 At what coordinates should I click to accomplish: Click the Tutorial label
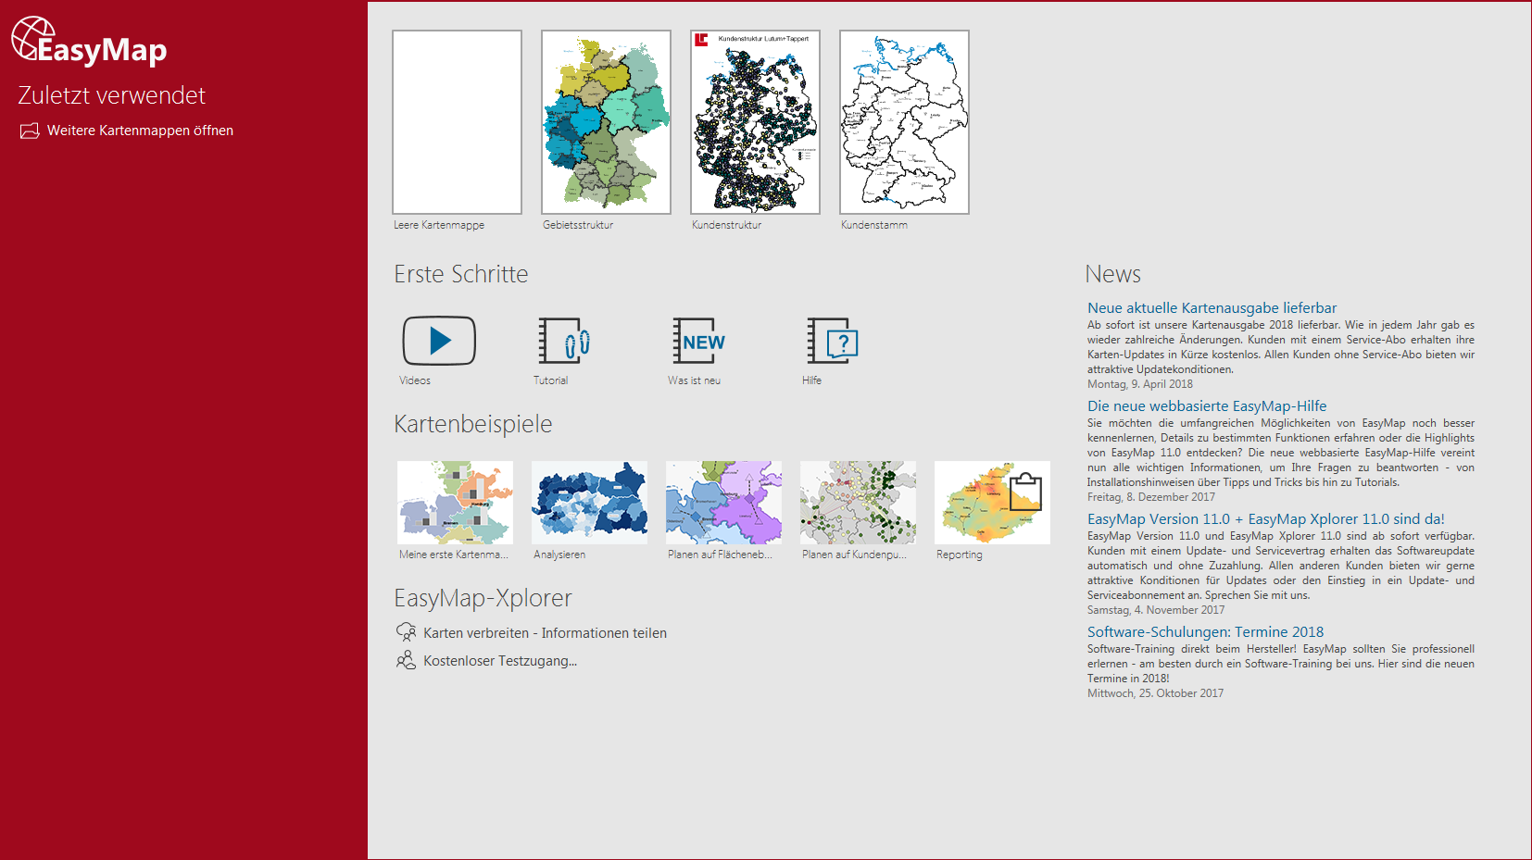pos(550,380)
